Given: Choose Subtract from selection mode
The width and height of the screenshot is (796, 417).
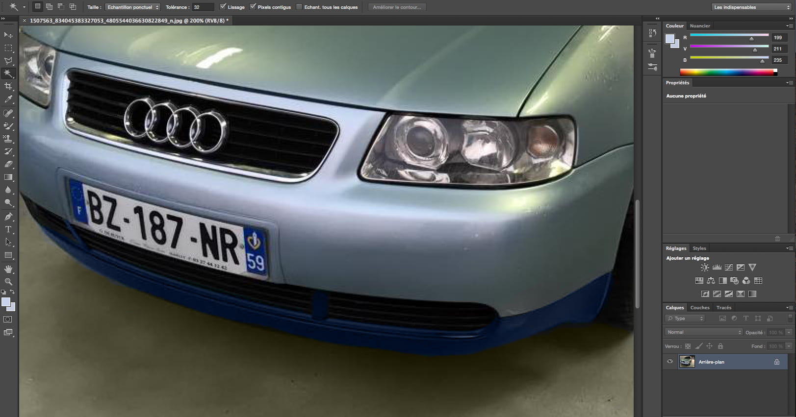Looking at the screenshot, I should click(x=61, y=7).
